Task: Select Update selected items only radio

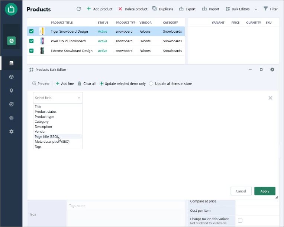Action: 101,83
